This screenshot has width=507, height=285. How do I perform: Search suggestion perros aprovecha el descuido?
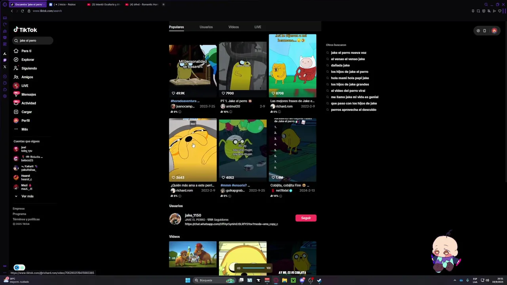tap(354, 110)
